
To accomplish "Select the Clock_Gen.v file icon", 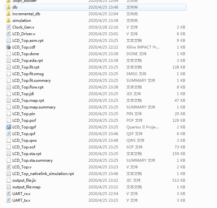I will (9, 27).
